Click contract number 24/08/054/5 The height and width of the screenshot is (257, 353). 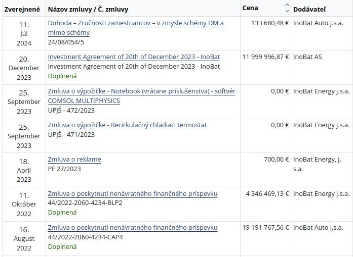click(66, 42)
